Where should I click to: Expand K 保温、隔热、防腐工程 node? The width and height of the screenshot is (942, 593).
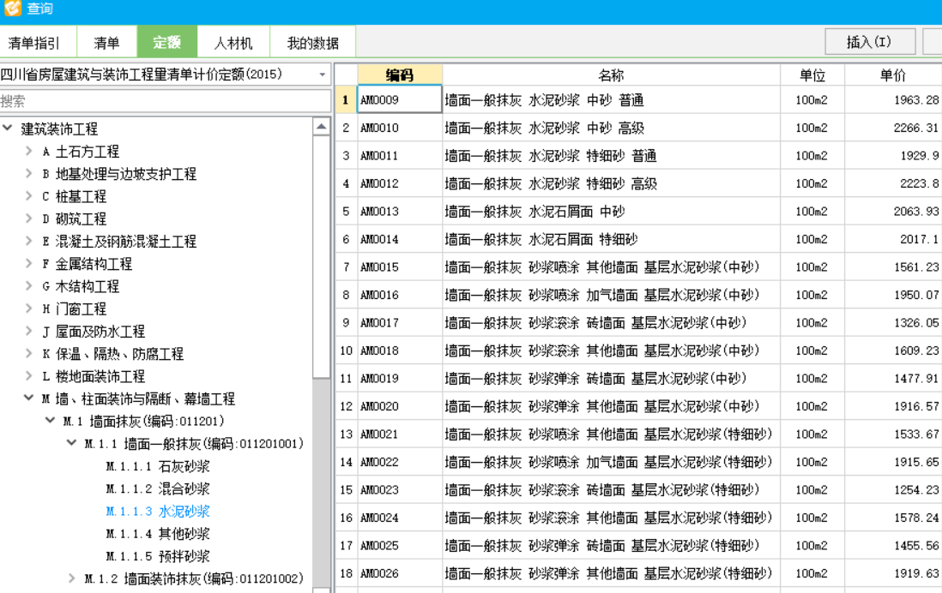28,354
